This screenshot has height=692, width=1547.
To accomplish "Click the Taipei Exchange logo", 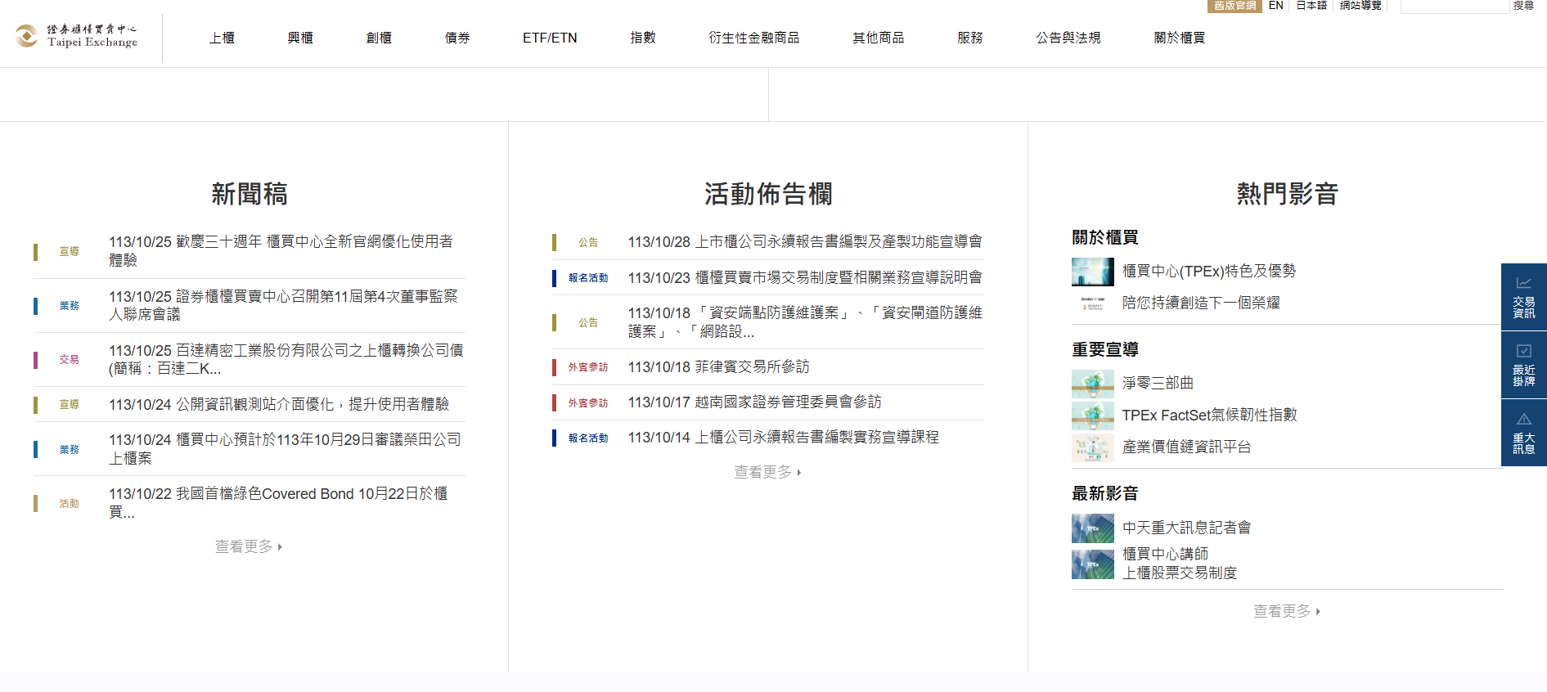I will (77, 36).
